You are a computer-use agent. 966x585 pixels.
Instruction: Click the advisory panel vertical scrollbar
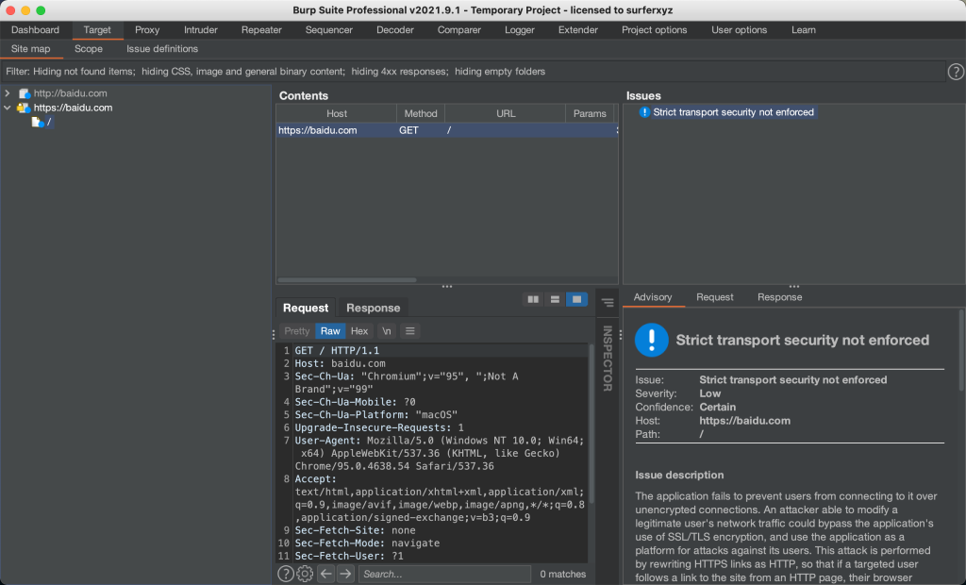961,351
